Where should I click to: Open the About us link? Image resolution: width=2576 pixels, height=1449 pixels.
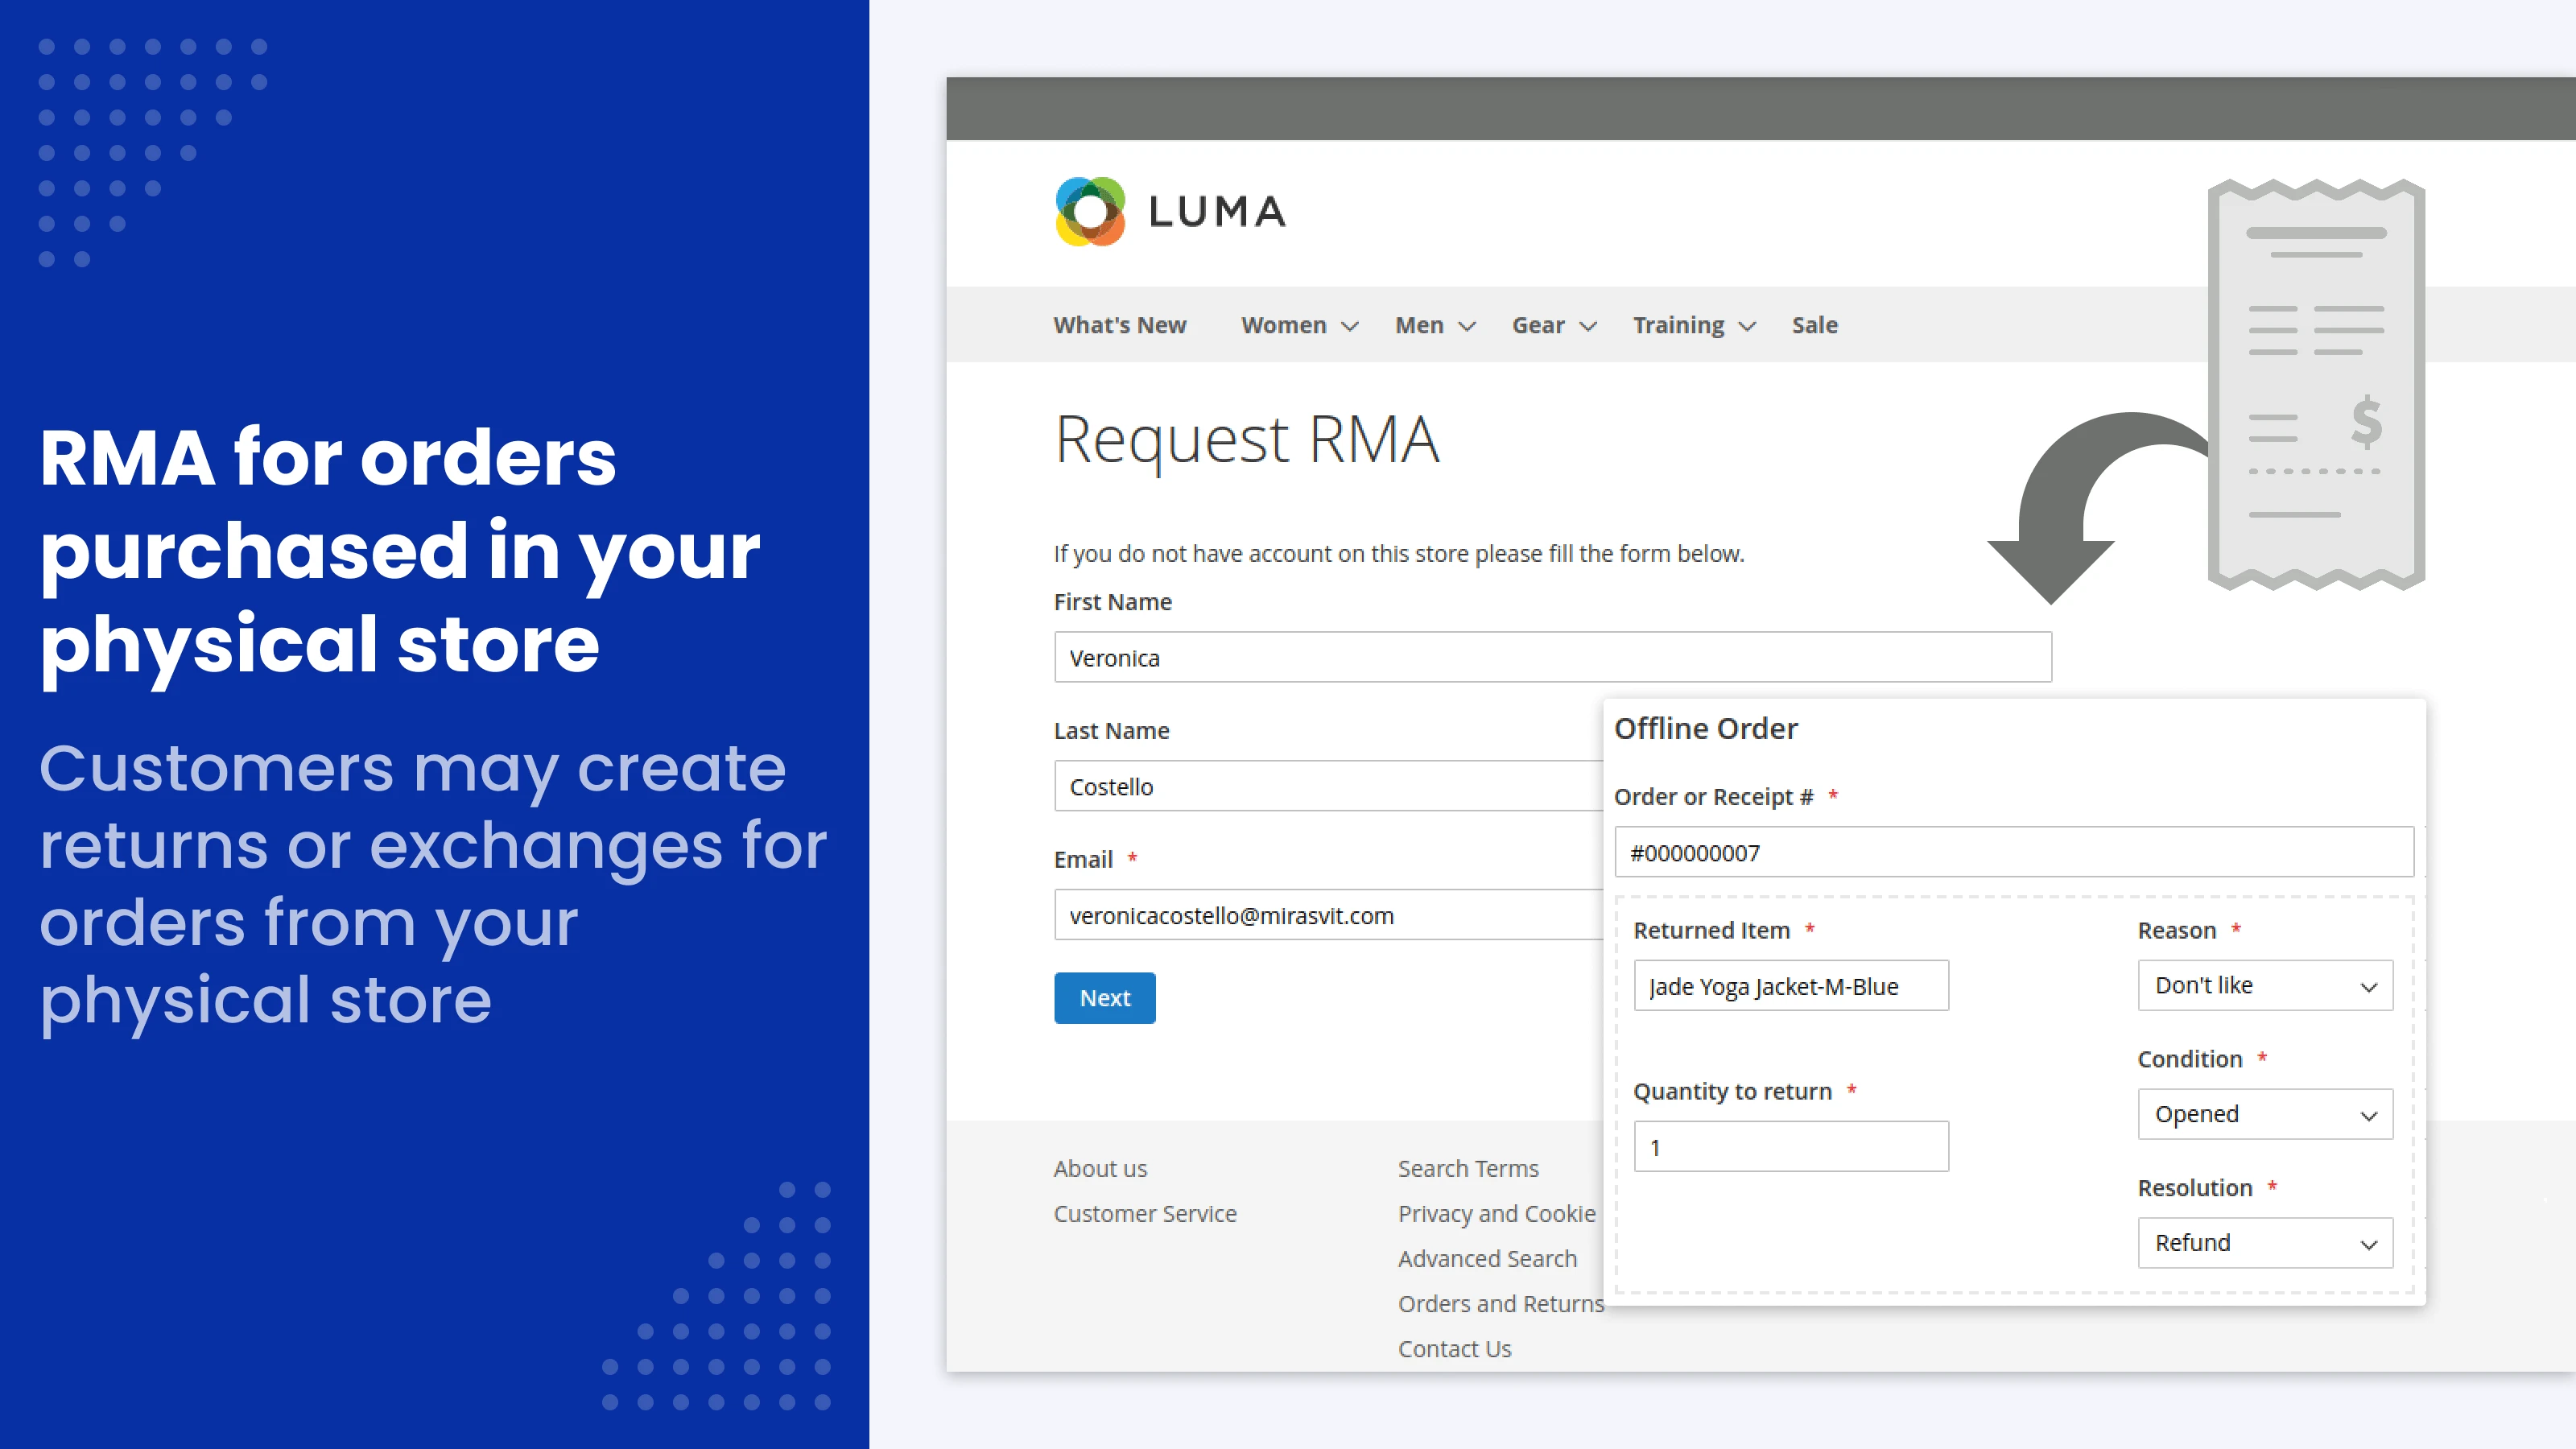(x=1100, y=1168)
